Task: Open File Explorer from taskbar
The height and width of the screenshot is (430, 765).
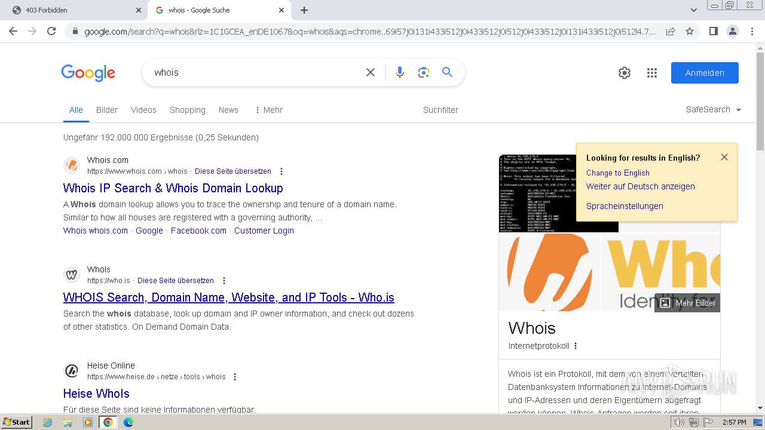Action: tap(68, 422)
